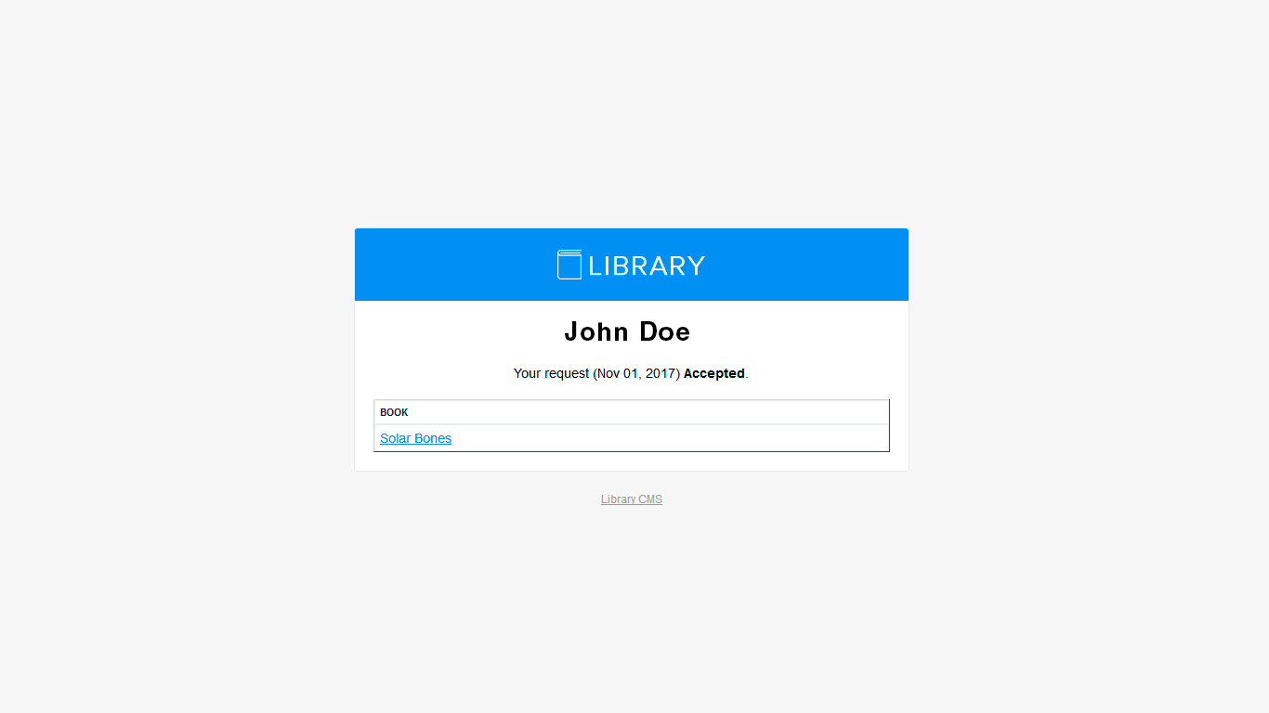Screen dimensions: 1269x713
Task: Click the BOOK column header
Action: pos(394,412)
